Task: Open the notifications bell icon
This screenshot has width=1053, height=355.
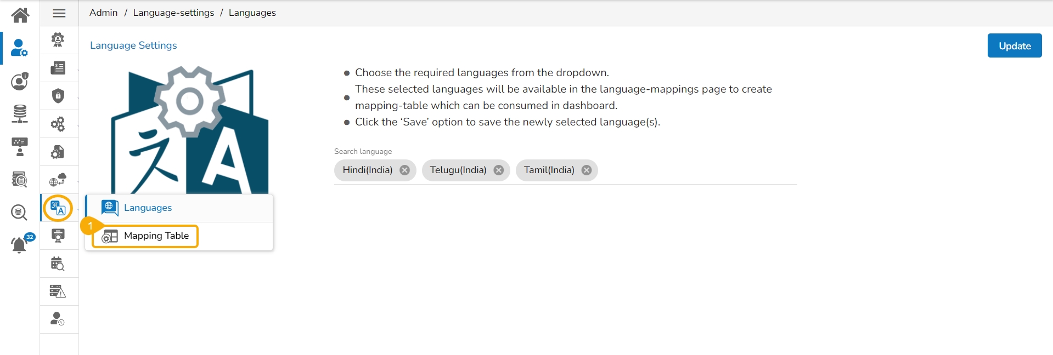Action: tap(19, 244)
